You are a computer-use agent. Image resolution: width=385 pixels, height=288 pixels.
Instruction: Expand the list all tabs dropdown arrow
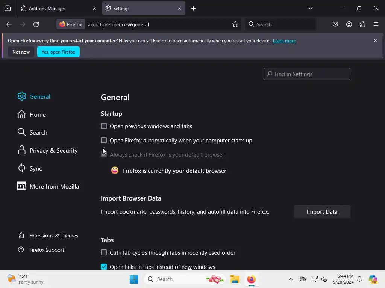click(x=310, y=8)
